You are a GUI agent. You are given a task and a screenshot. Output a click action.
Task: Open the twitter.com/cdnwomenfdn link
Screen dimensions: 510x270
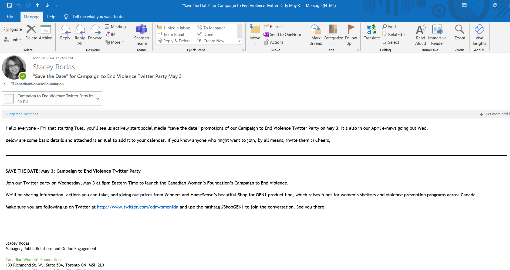[x=137, y=207]
